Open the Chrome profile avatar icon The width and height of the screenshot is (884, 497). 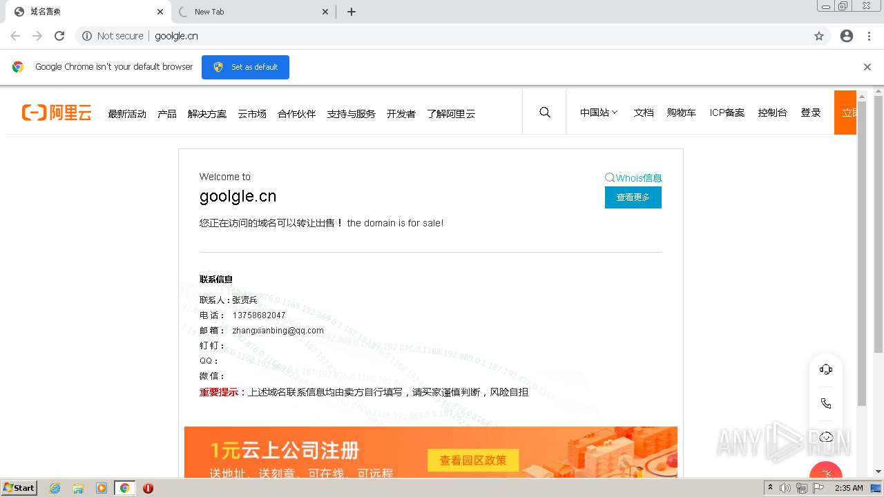point(847,36)
